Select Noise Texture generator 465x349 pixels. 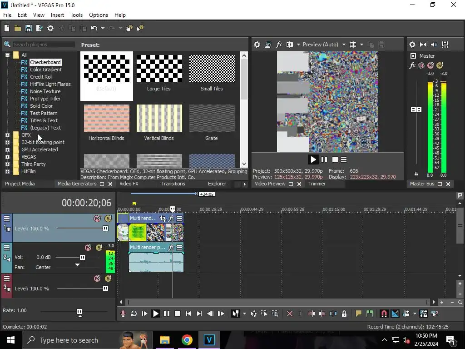pos(45,91)
